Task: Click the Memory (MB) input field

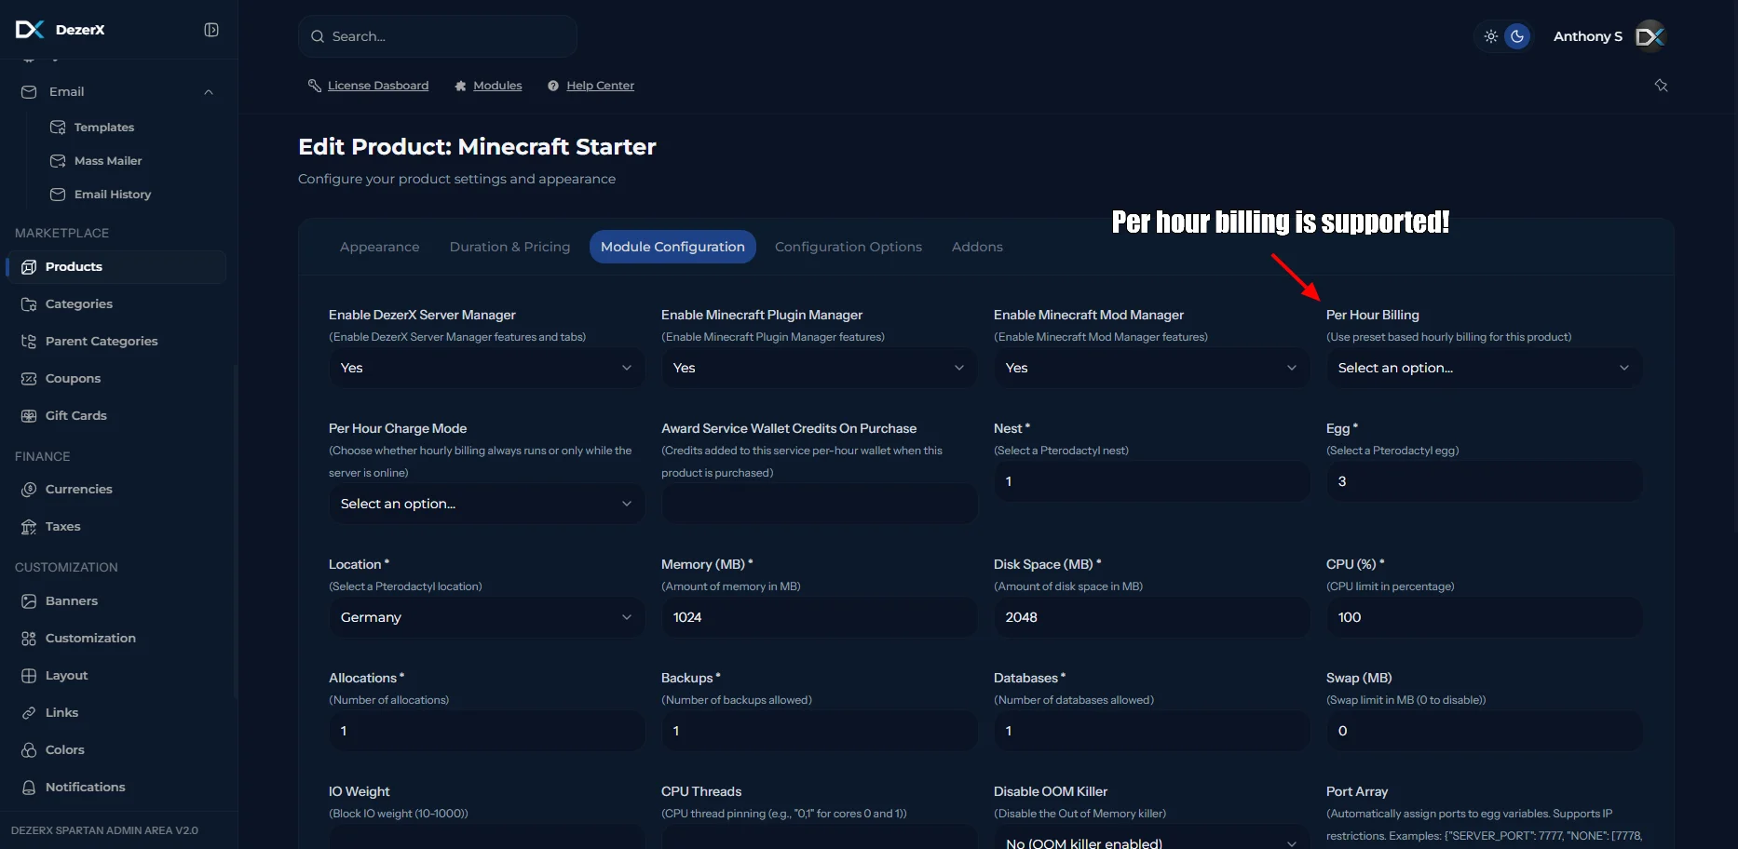Action: pyautogui.click(x=819, y=617)
